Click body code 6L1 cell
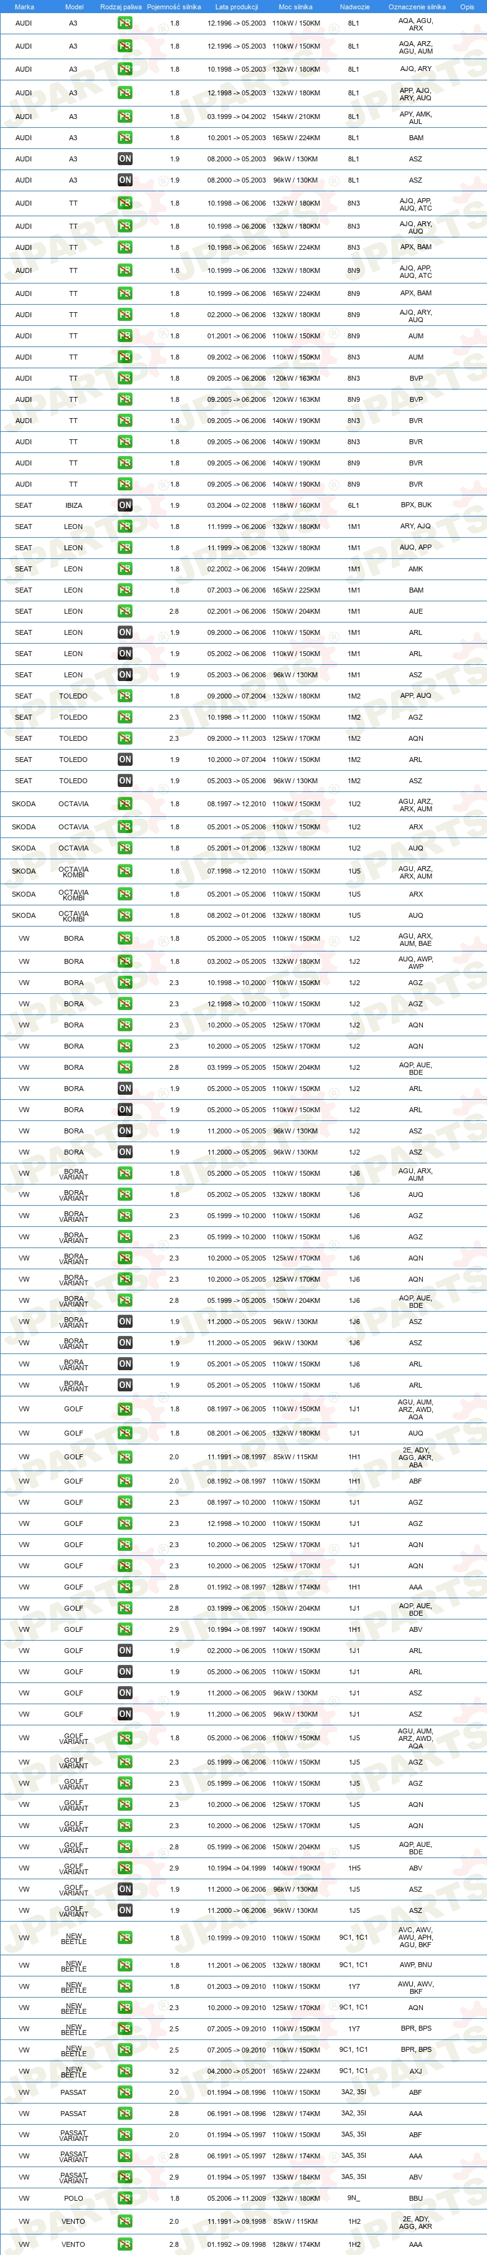Viewport: 487px width, 2255px height. [353, 505]
